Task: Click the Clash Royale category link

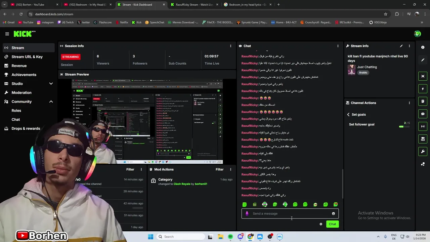Action: tap(182, 184)
